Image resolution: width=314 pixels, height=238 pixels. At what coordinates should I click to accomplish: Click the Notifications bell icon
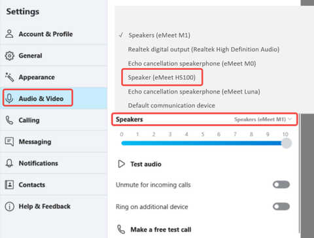9,163
